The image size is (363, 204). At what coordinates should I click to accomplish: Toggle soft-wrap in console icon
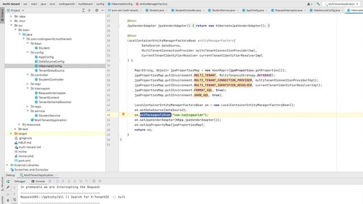tap(14, 199)
